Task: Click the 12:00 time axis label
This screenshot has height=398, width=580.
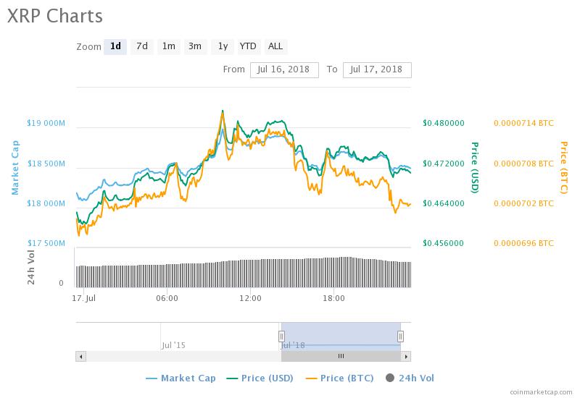Action: 250,298
